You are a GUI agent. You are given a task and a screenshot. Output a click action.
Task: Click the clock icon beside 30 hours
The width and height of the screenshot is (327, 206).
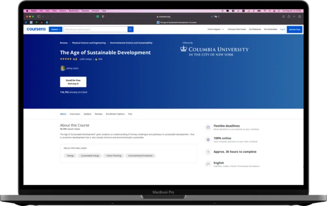pos(208,152)
